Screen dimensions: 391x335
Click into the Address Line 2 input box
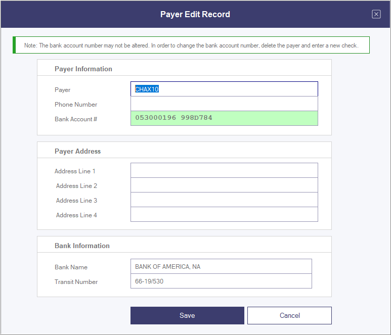coord(224,185)
